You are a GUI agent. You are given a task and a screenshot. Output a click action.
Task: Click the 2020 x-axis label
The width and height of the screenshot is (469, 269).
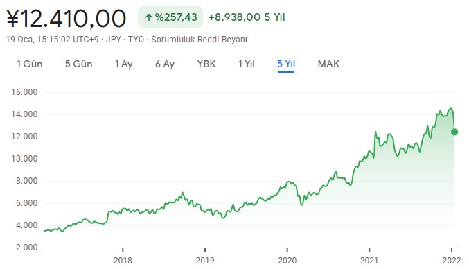[287, 260]
